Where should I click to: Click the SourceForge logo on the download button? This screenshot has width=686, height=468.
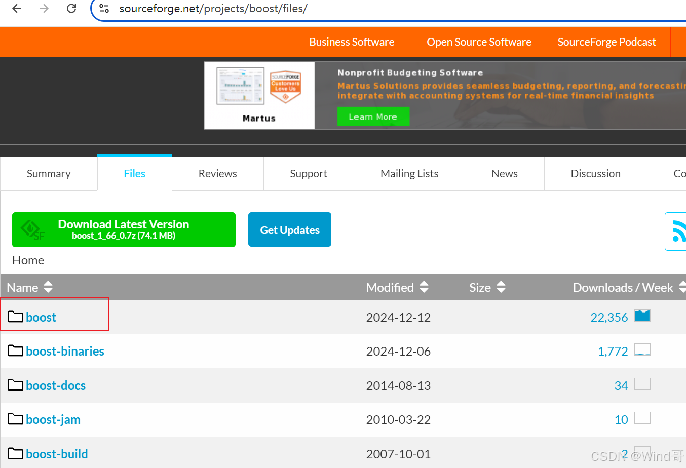click(32, 229)
